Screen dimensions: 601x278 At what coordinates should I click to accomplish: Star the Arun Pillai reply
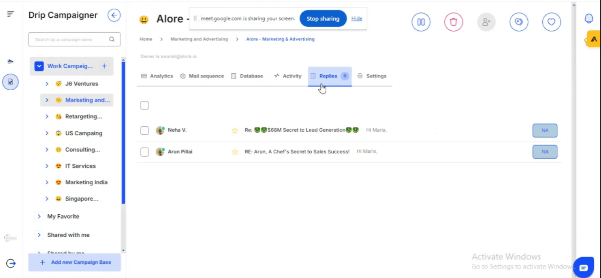(x=235, y=152)
